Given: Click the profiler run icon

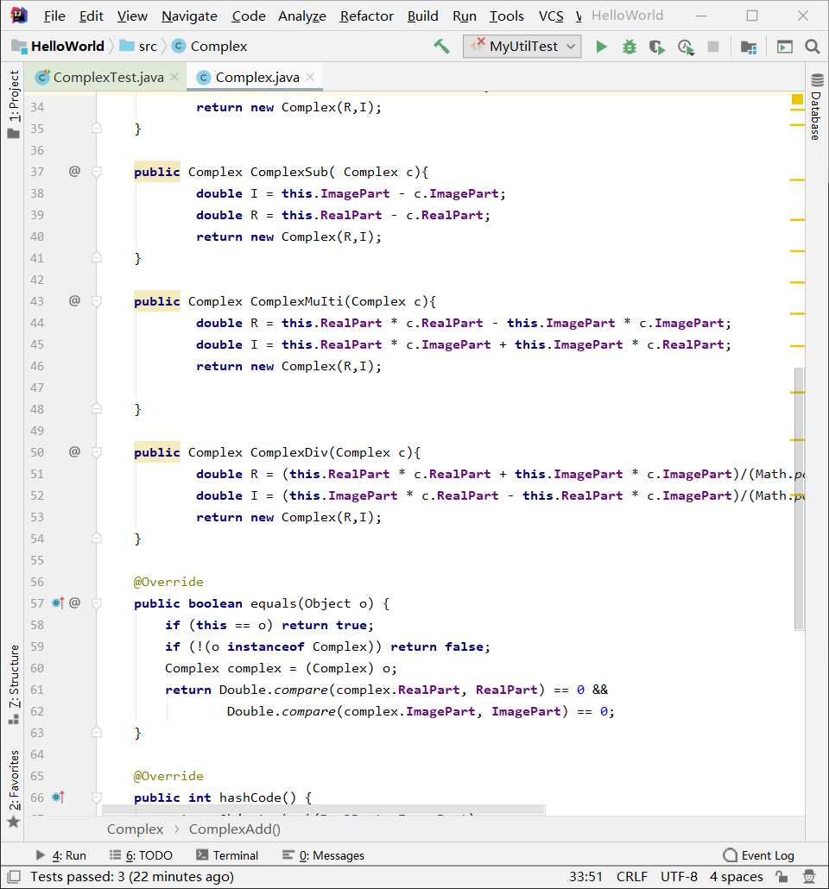Looking at the screenshot, I should pos(686,47).
